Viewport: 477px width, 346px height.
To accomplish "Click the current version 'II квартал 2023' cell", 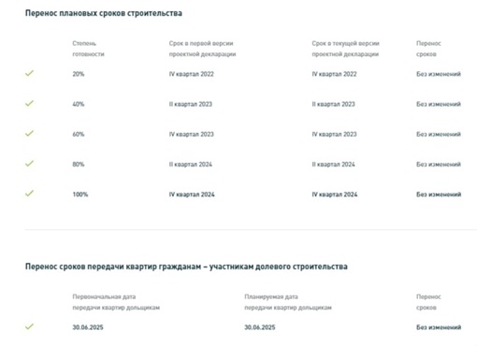I will click(333, 104).
